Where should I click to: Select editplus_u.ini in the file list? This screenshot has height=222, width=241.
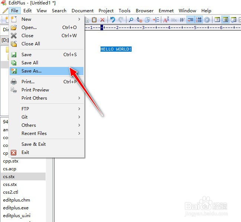17,216
